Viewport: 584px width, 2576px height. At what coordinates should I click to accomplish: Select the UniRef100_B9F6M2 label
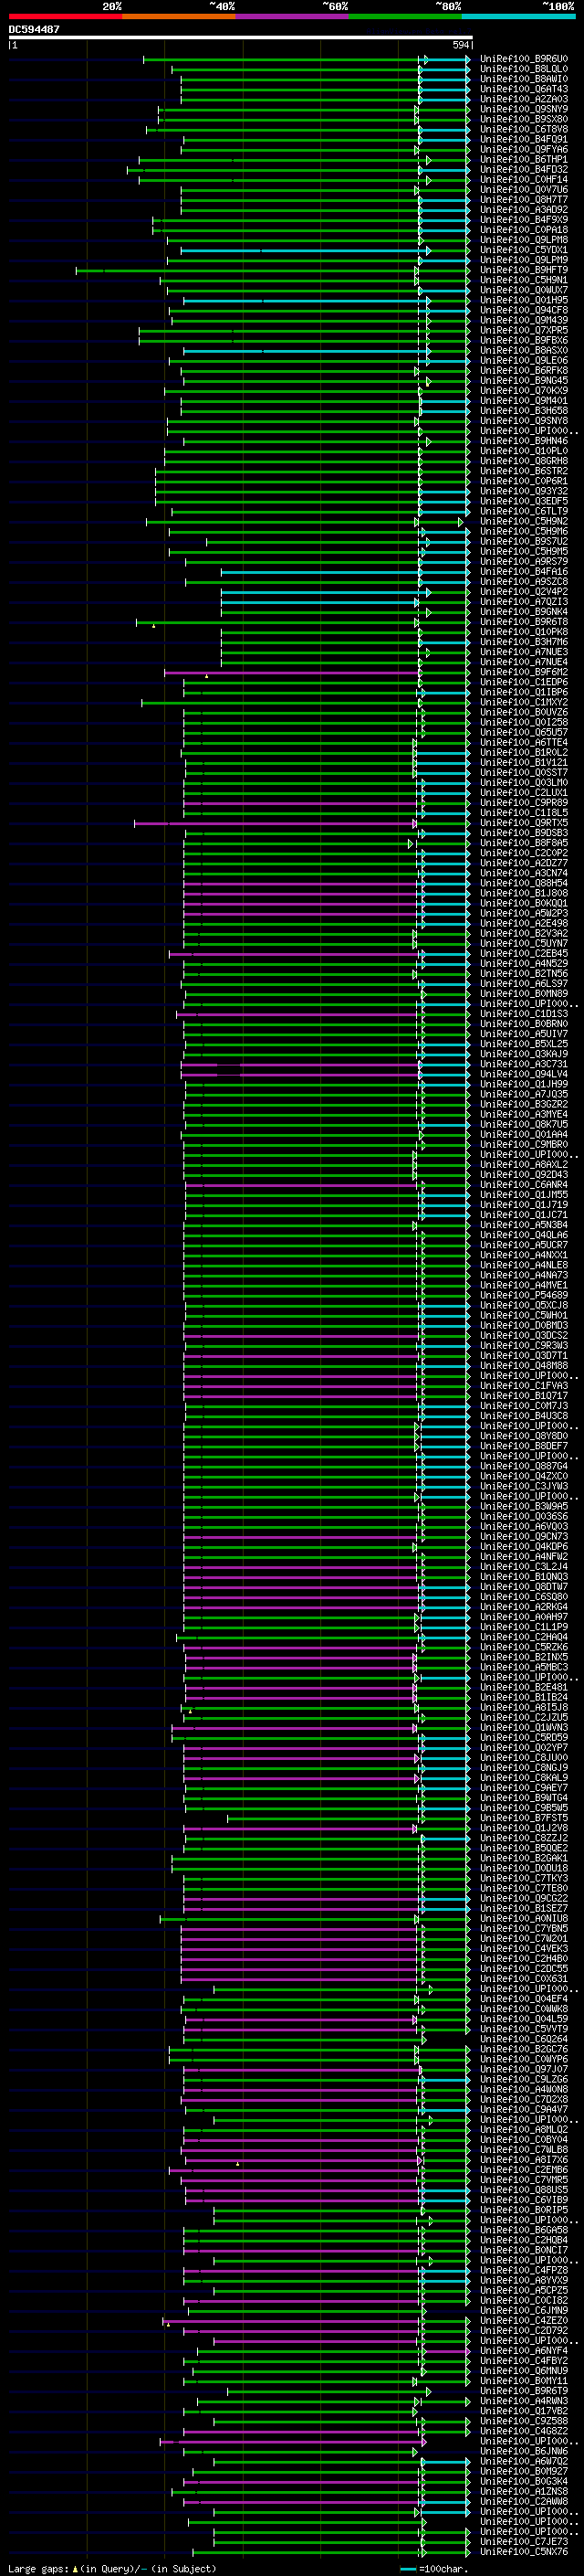pyautogui.click(x=523, y=672)
